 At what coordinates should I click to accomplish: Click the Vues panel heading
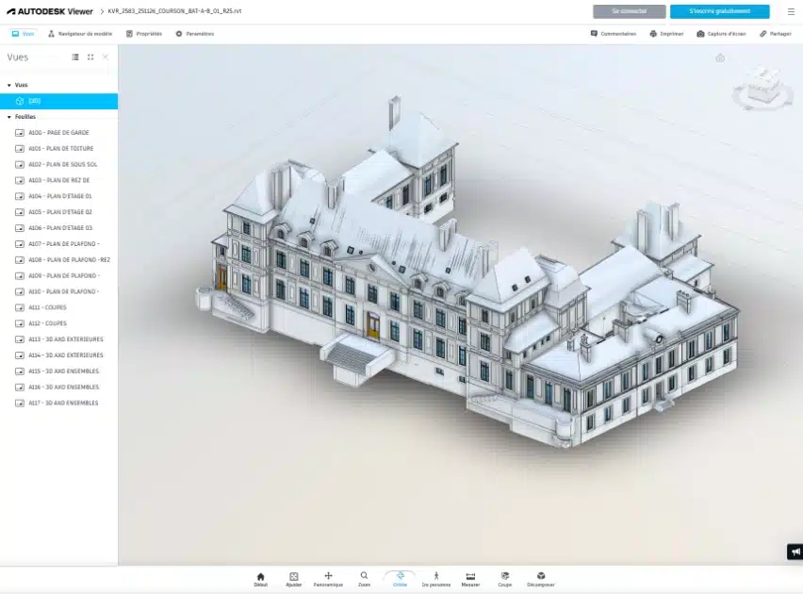18,57
